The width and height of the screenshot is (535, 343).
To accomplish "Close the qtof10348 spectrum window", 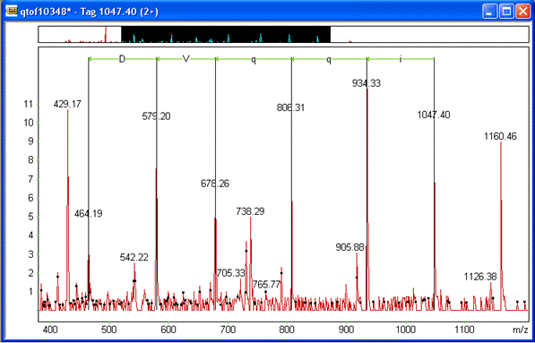I will 522,12.
